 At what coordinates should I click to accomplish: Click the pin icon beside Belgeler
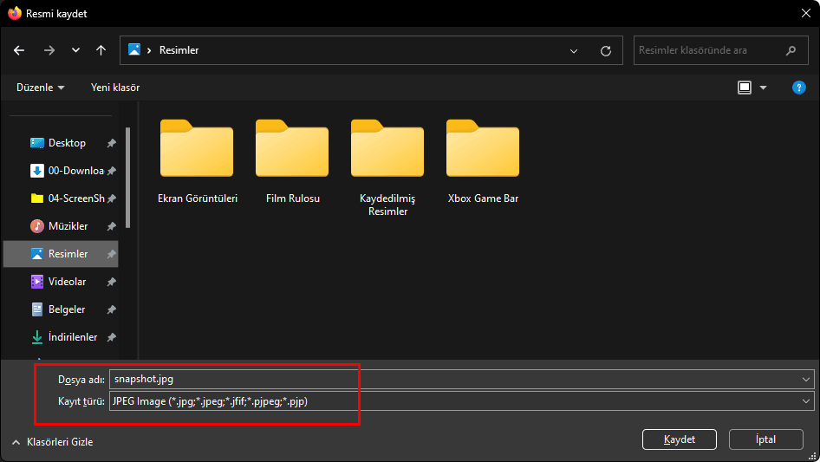[112, 309]
